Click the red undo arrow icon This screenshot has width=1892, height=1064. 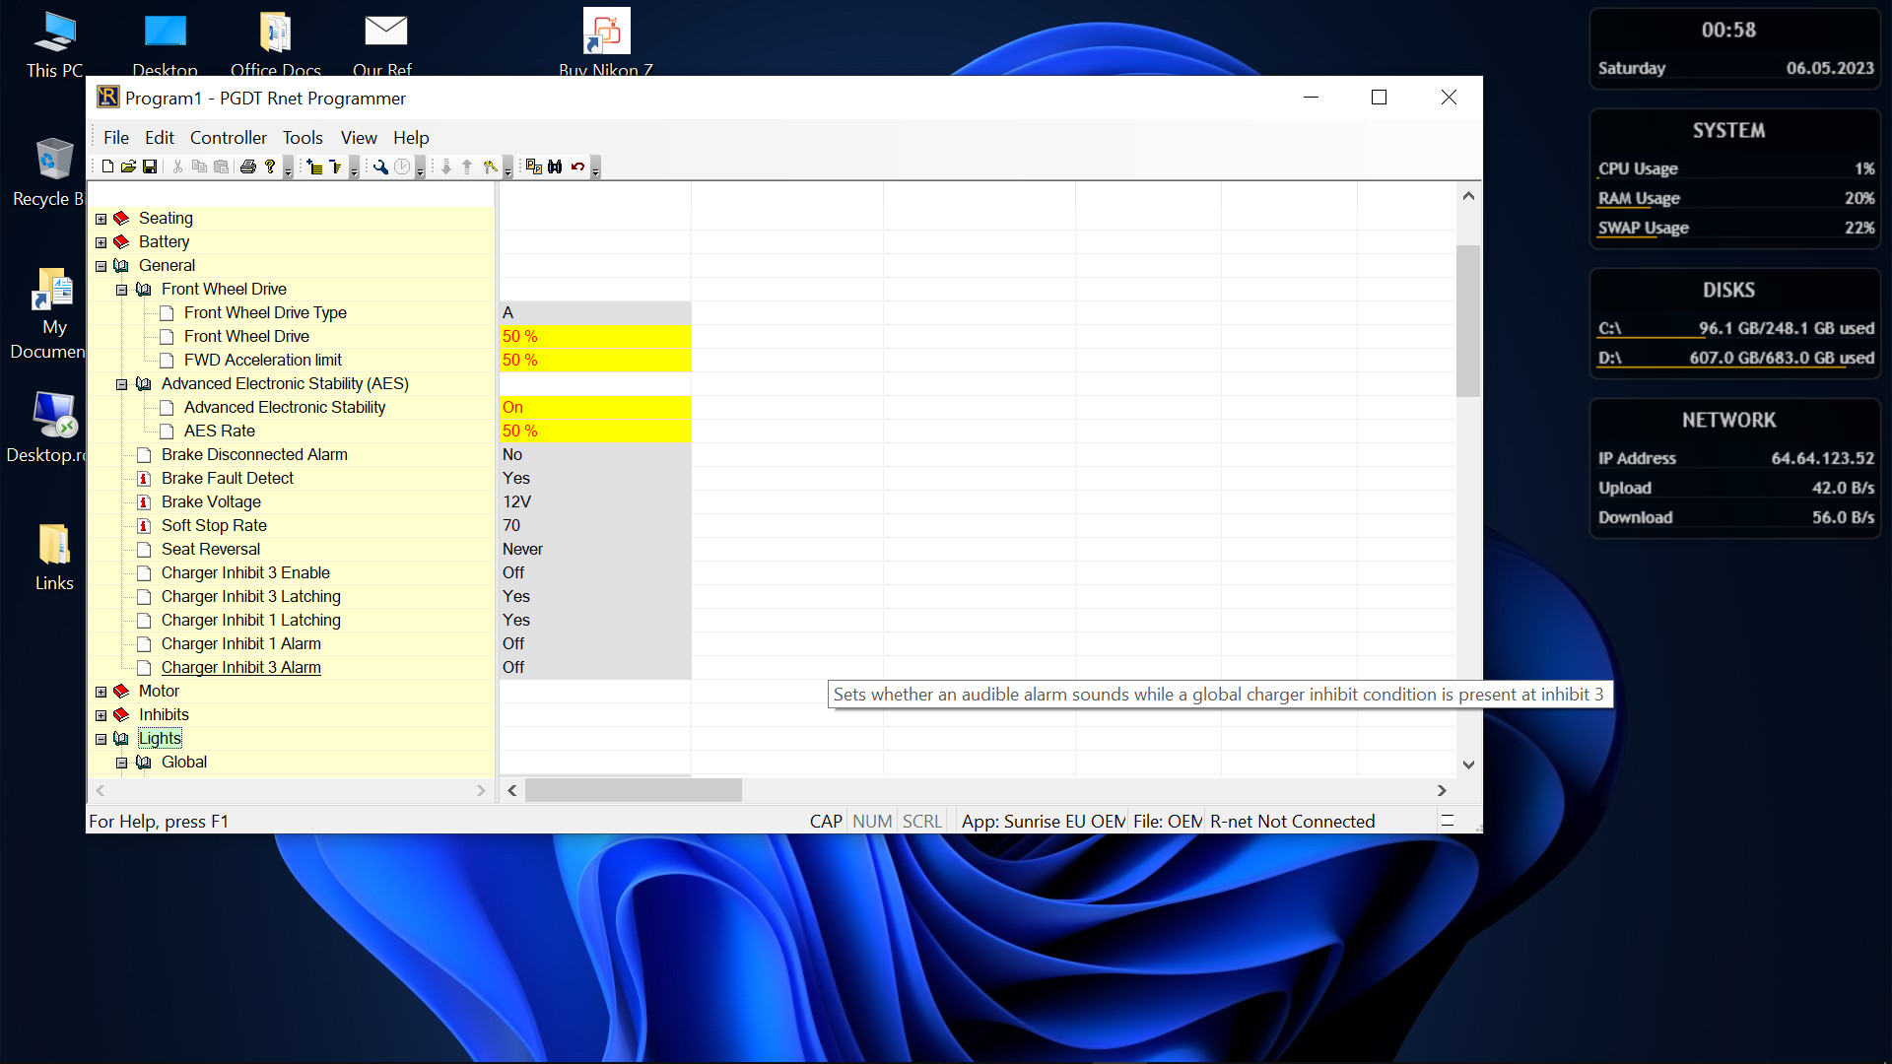(x=577, y=166)
